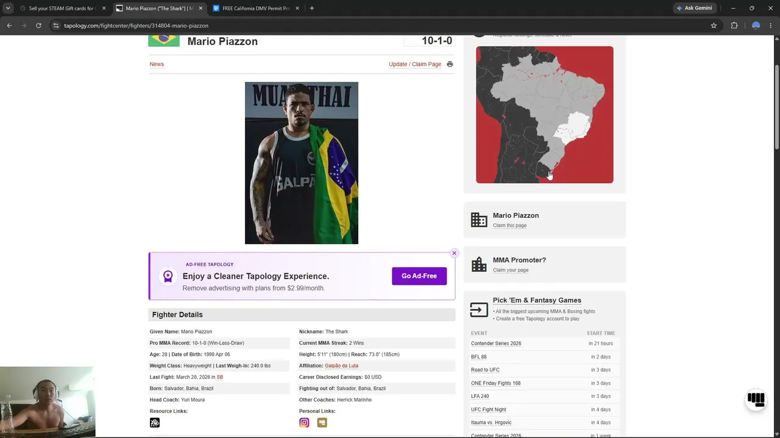Open the UFC Fight Night event

tap(489, 410)
